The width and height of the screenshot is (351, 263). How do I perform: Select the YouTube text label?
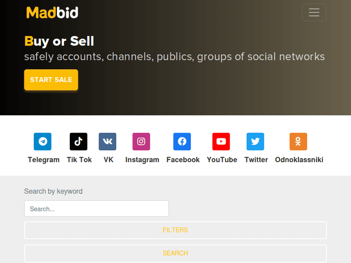click(x=222, y=160)
